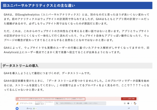Click the paragraph starting GA4は、旧GoogleAnalytics
The width and height of the screenshot is (157, 110).
(76, 19)
